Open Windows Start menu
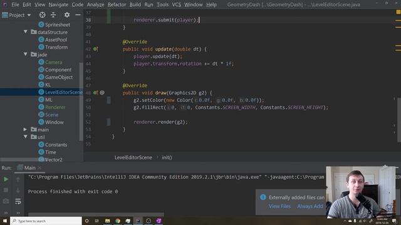Screen dimensions: 401x225 (x=5, y=221)
